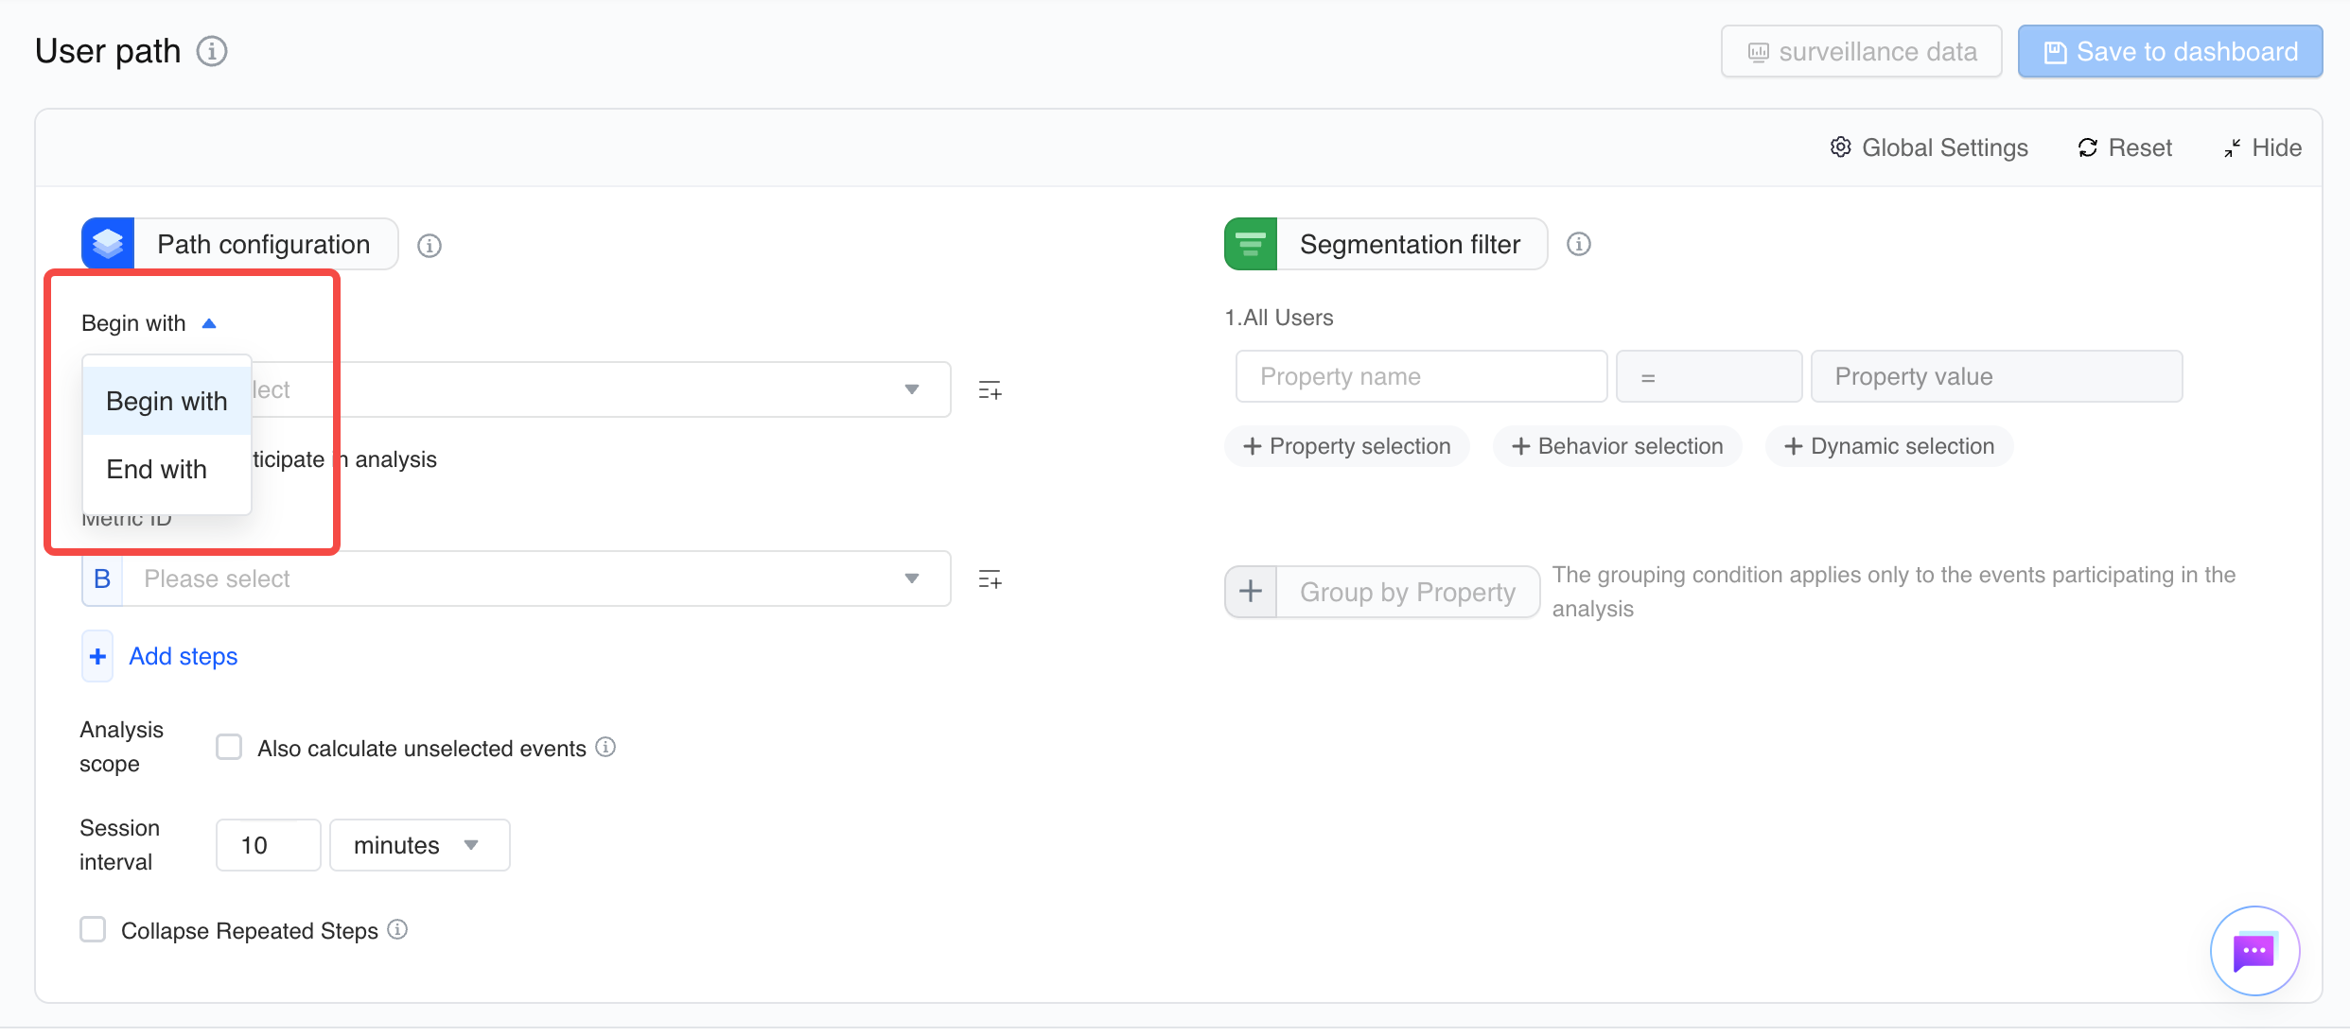
Task: Add a Dynamic selection filter
Action: click(1889, 446)
